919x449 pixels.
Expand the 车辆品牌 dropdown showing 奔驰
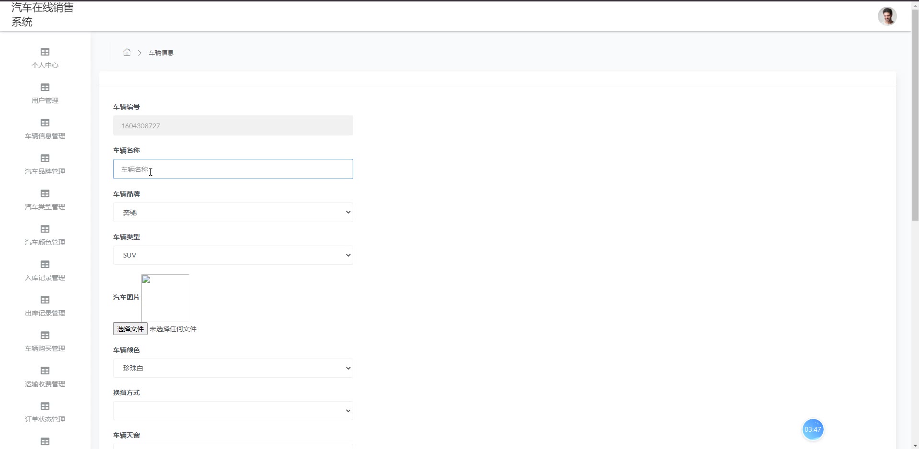click(233, 213)
